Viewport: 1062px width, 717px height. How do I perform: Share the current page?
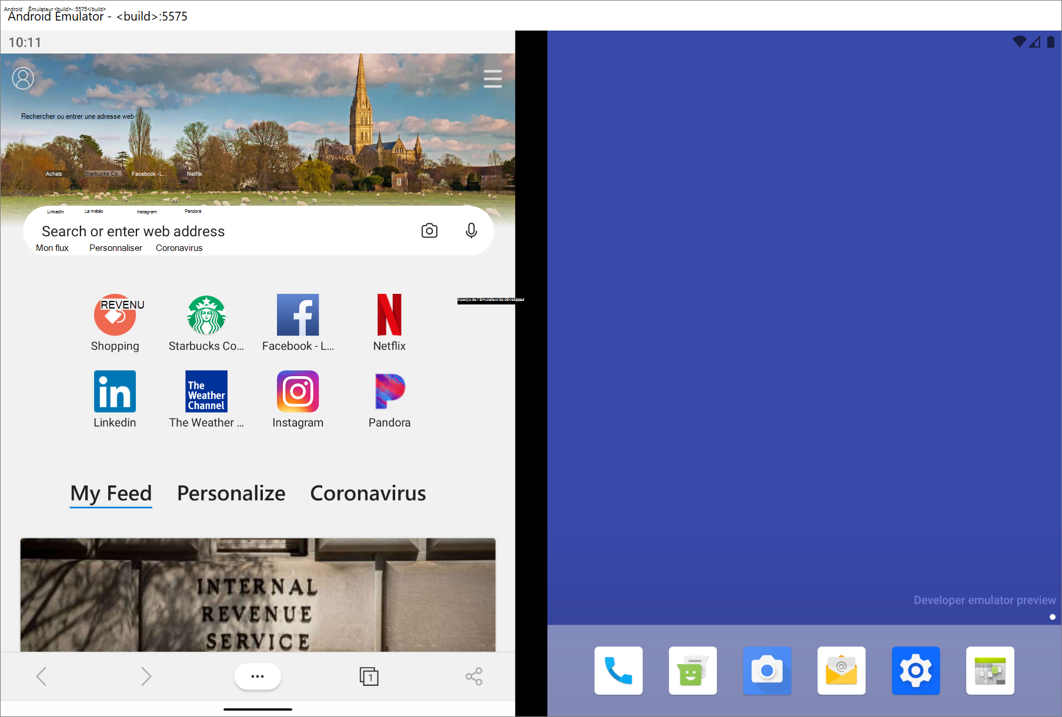point(473,676)
